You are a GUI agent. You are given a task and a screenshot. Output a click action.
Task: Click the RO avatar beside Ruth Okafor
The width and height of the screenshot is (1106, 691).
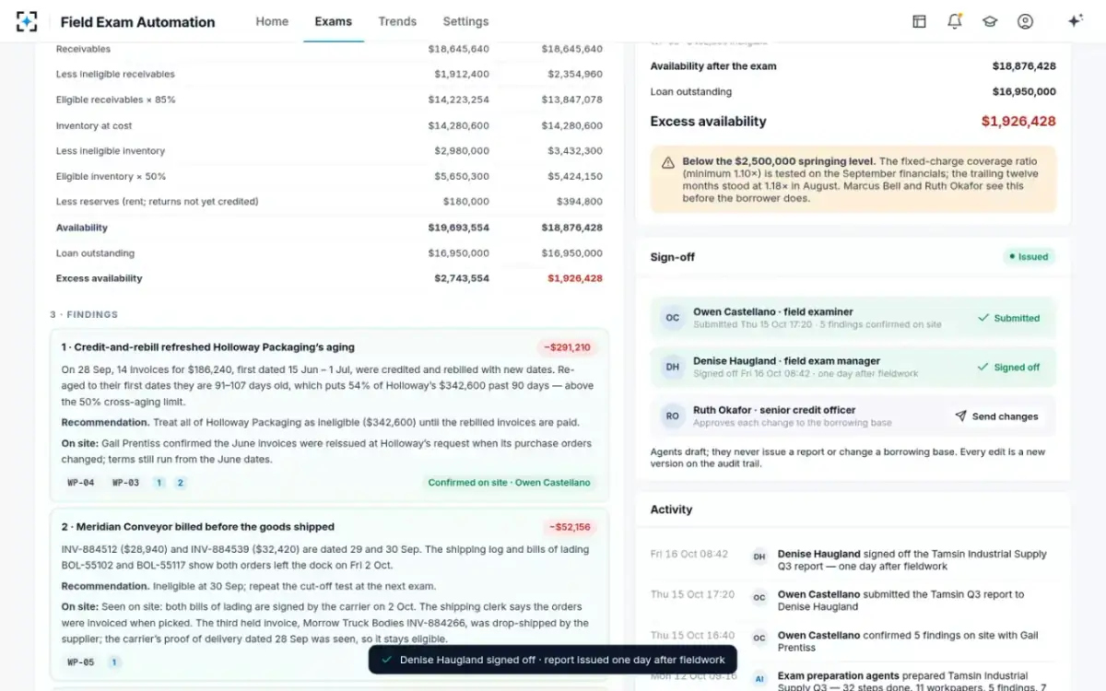673,416
